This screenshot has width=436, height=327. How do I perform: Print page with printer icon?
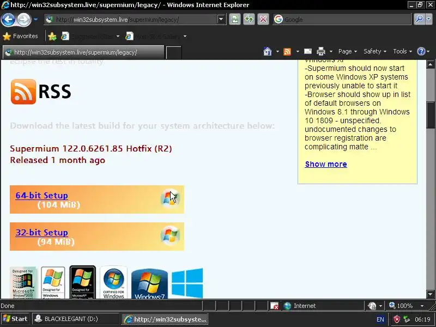point(321,51)
